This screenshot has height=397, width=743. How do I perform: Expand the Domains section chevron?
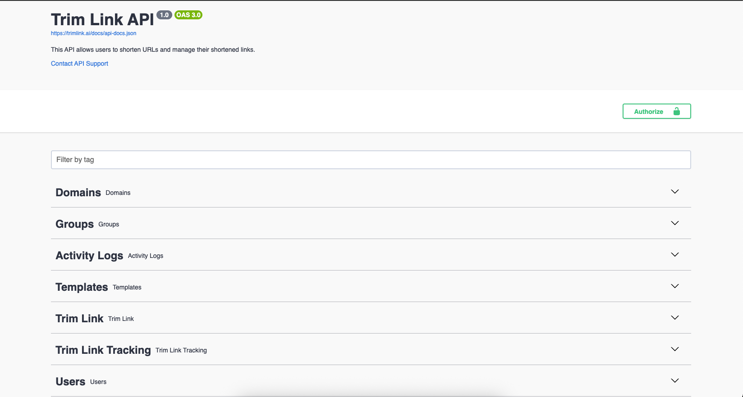674,191
